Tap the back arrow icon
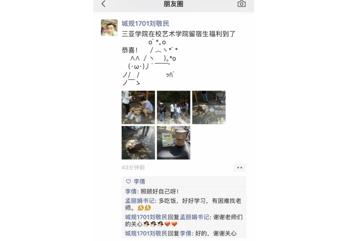Screen dimensions: 349x241 coord(103,4)
